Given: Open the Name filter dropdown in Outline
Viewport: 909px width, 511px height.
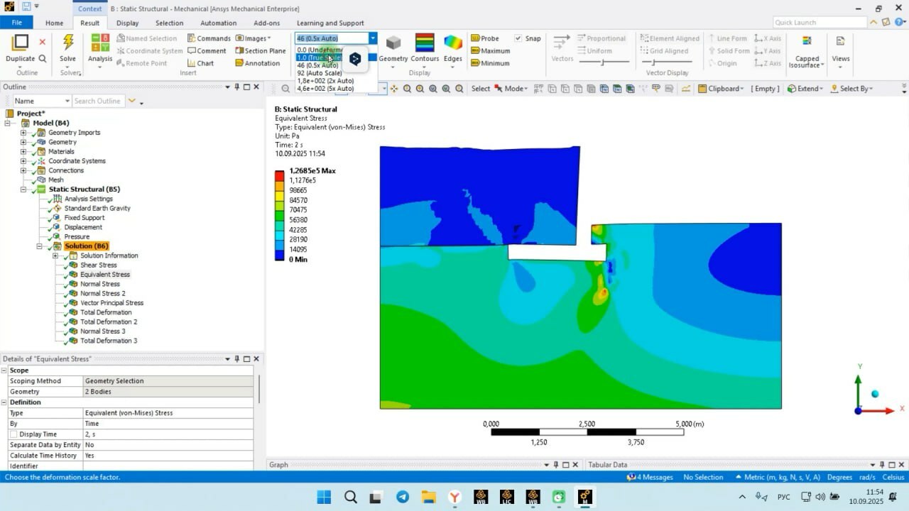Looking at the screenshot, I should tap(67, 101).
